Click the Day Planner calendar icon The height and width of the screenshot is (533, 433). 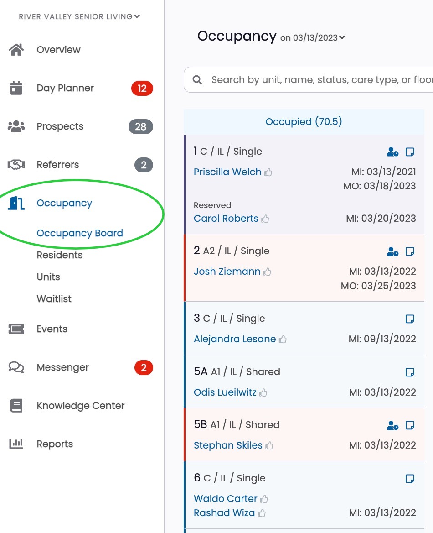click(16, 88)
